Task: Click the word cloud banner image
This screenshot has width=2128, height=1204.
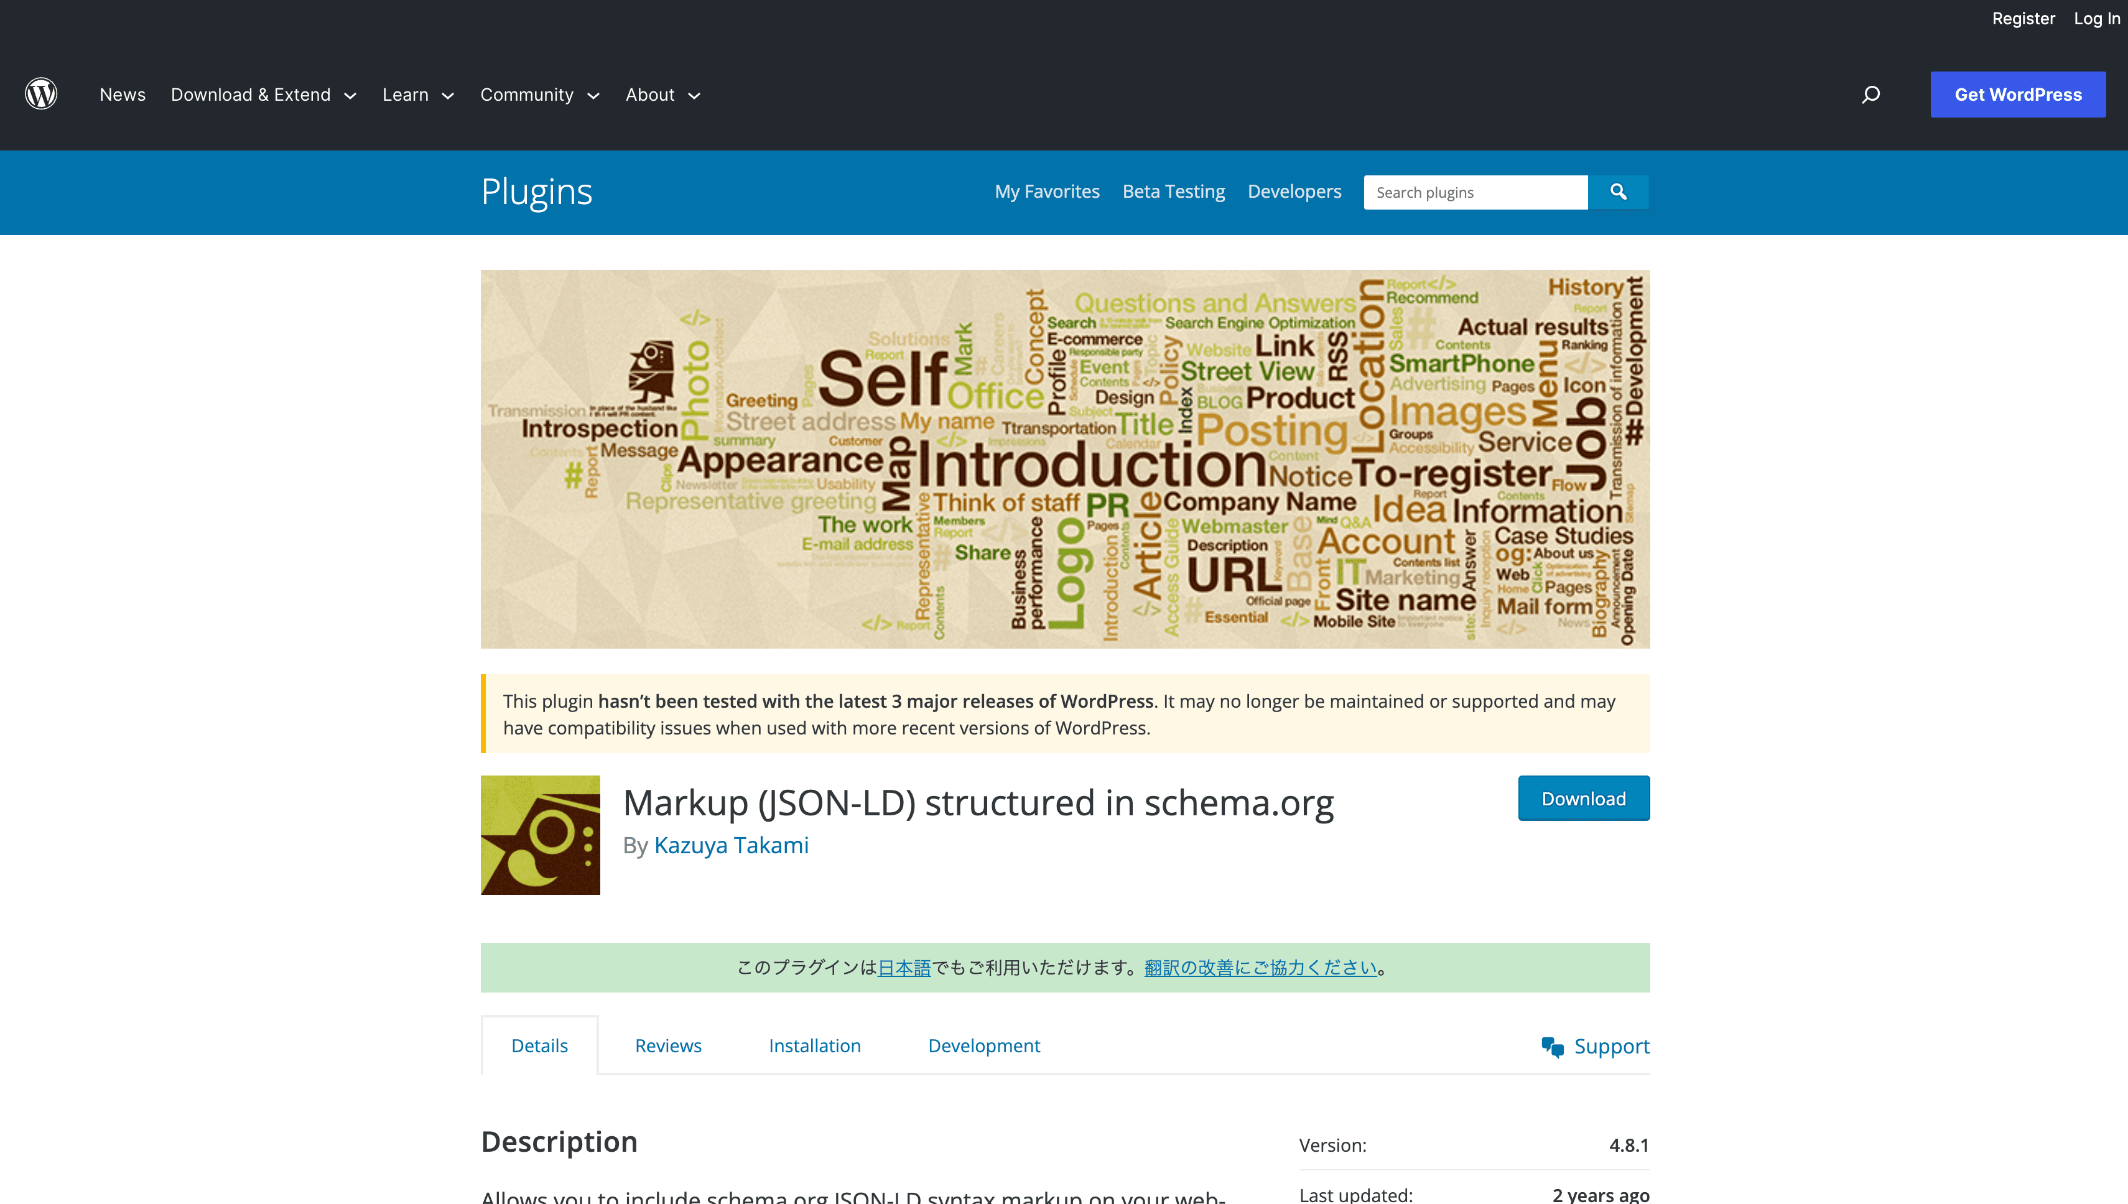Action: 1064,459
